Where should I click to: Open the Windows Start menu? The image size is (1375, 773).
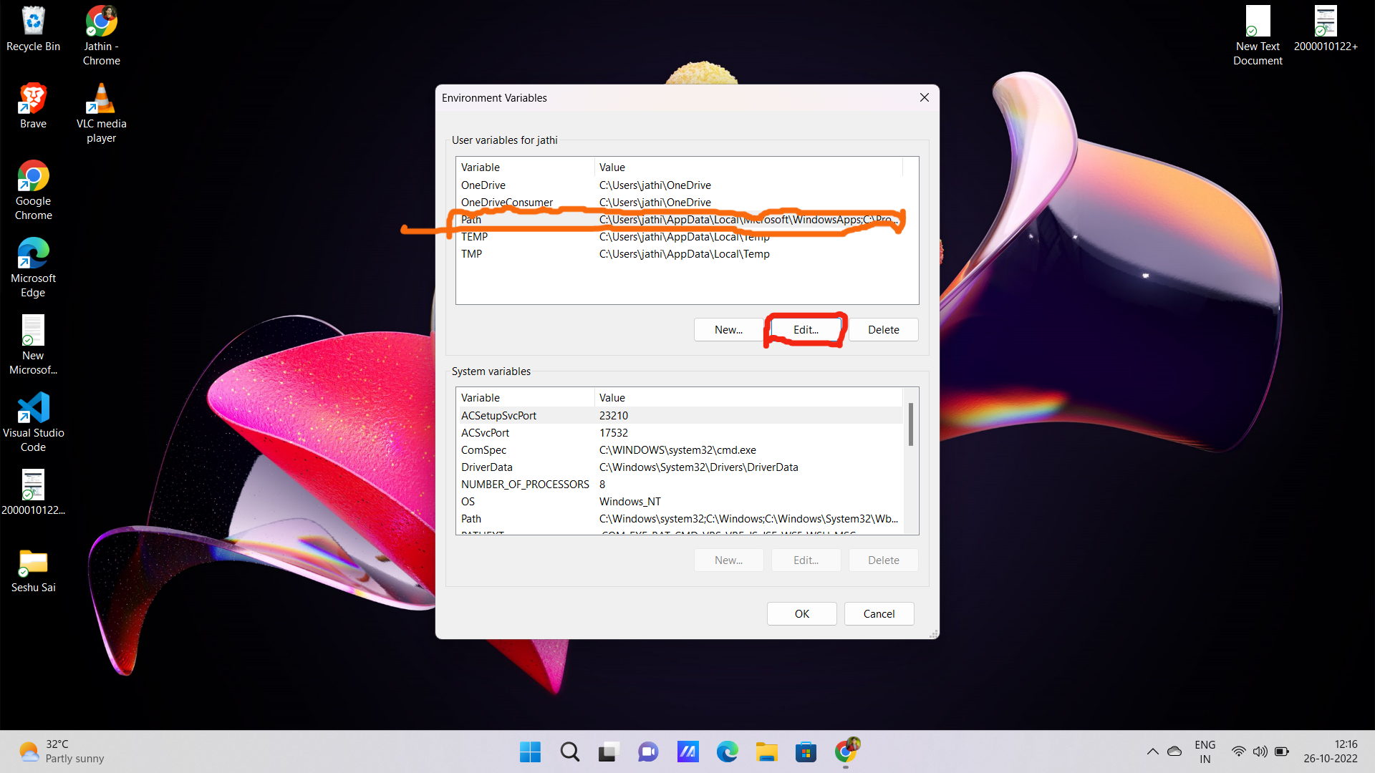tap(530, 752)
